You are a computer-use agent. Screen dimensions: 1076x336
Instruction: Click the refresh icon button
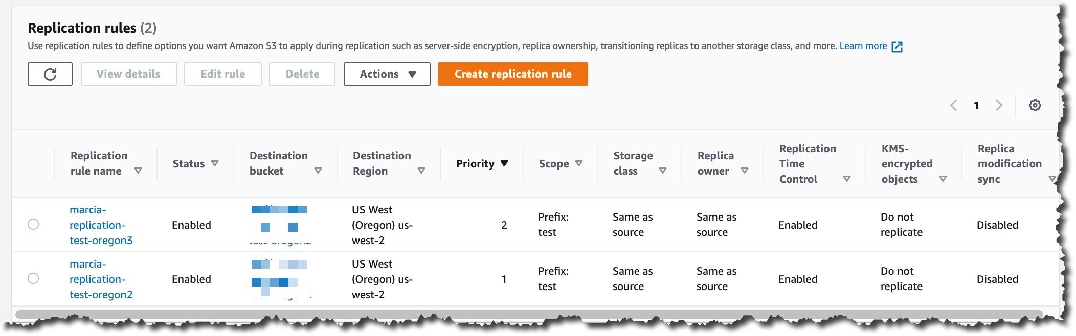click(50, 74)
